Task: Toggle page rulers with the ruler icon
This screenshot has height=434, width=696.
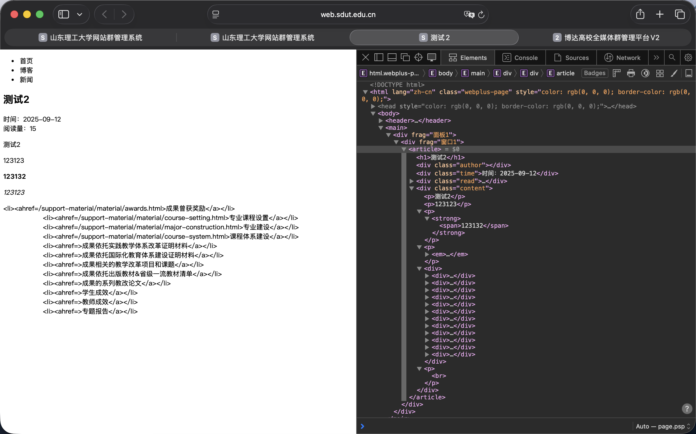Action: pos(616,73)
